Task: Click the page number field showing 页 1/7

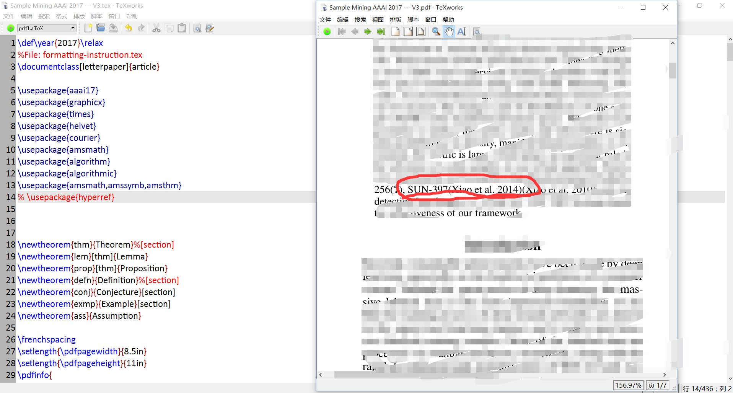Action: pos(657,385)
